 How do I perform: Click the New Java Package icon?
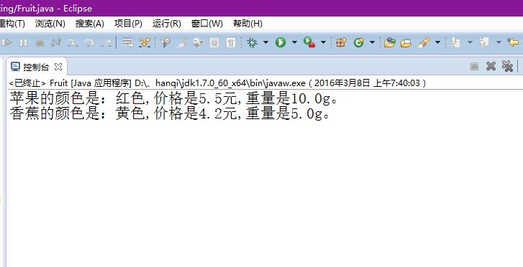(x=341, y=42)
